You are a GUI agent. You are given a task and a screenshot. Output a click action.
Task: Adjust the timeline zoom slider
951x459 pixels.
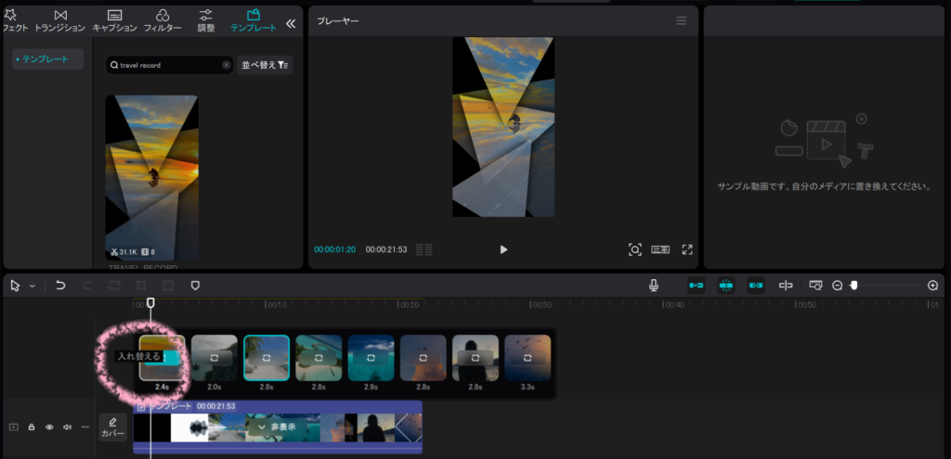click(x=854, y=286)
